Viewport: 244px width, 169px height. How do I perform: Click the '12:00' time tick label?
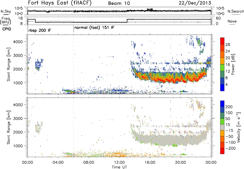(x=119, y=163)
